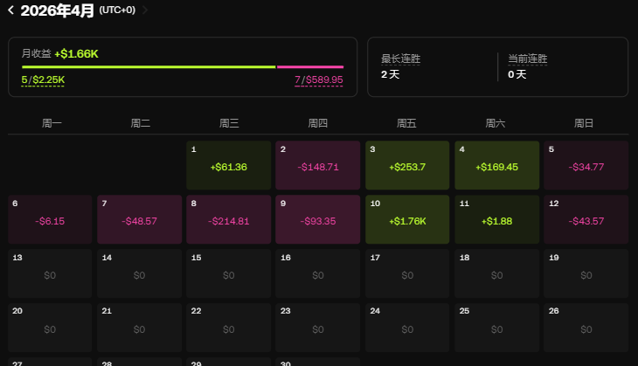
Task: Open the day 20 calendar cell
Action: point(50,328)
